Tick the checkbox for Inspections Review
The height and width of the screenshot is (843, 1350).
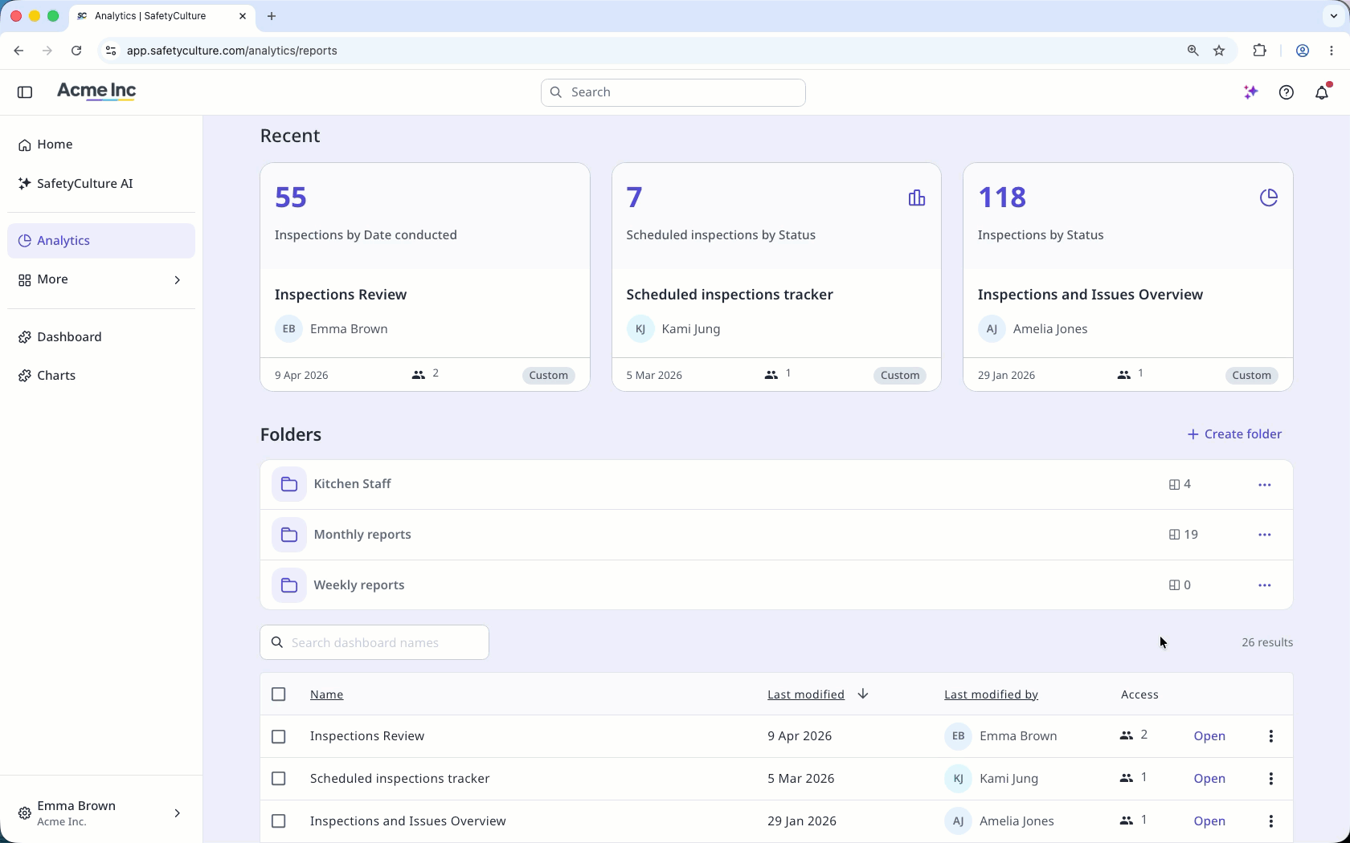pyautogui.click(x=279, y=736)
